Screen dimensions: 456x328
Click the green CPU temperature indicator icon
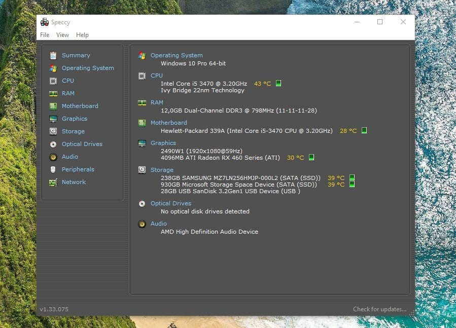[278, 84]
